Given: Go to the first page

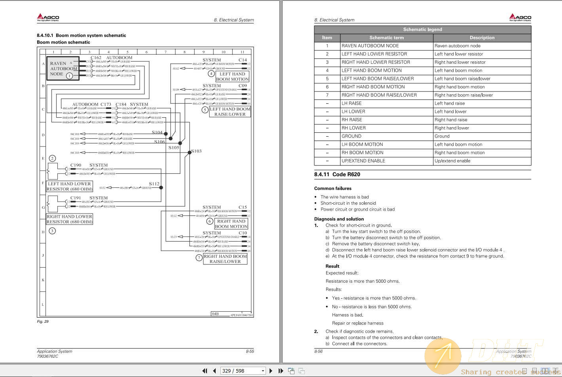Looking at the screenshot, I should click(205, 371).
